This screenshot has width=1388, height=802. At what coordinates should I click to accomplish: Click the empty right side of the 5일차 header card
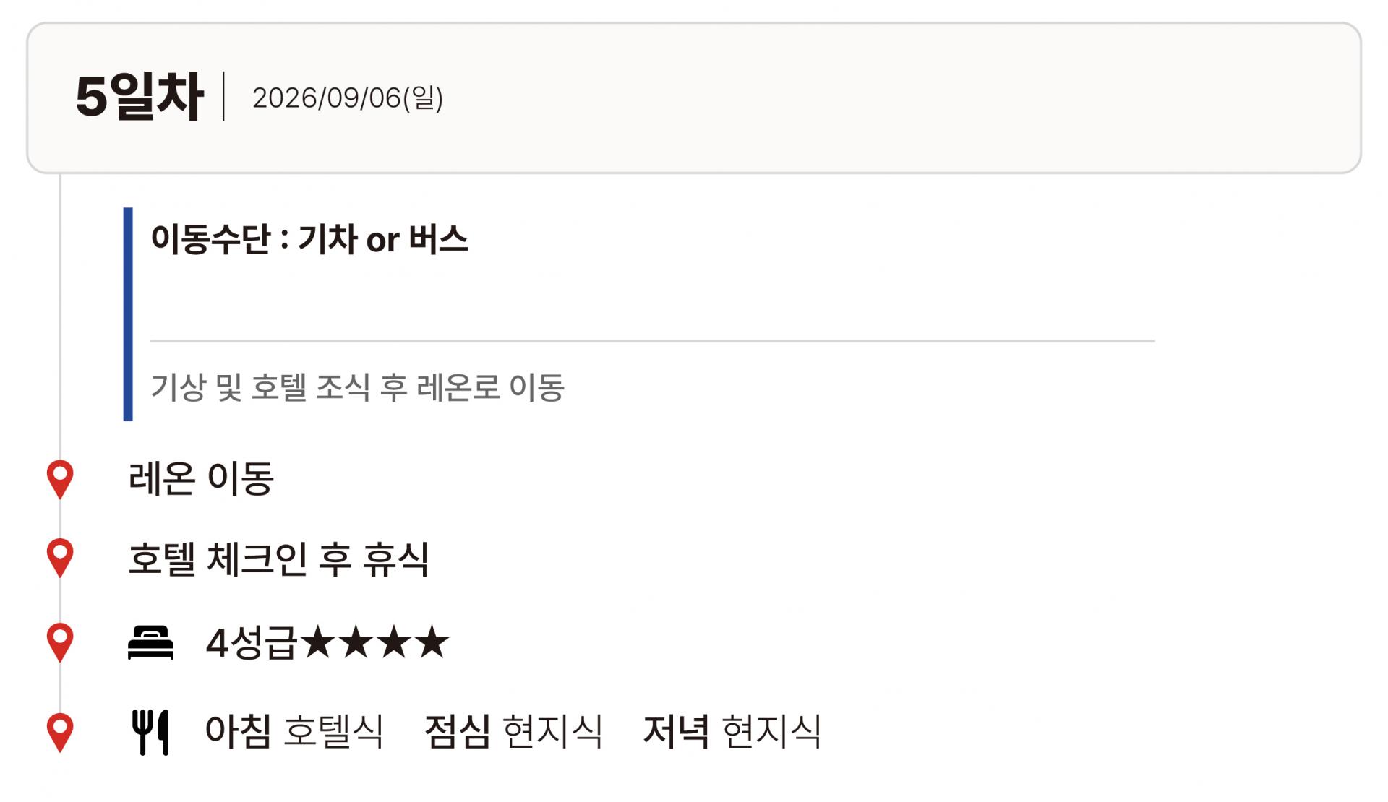tap(1012, 98)
